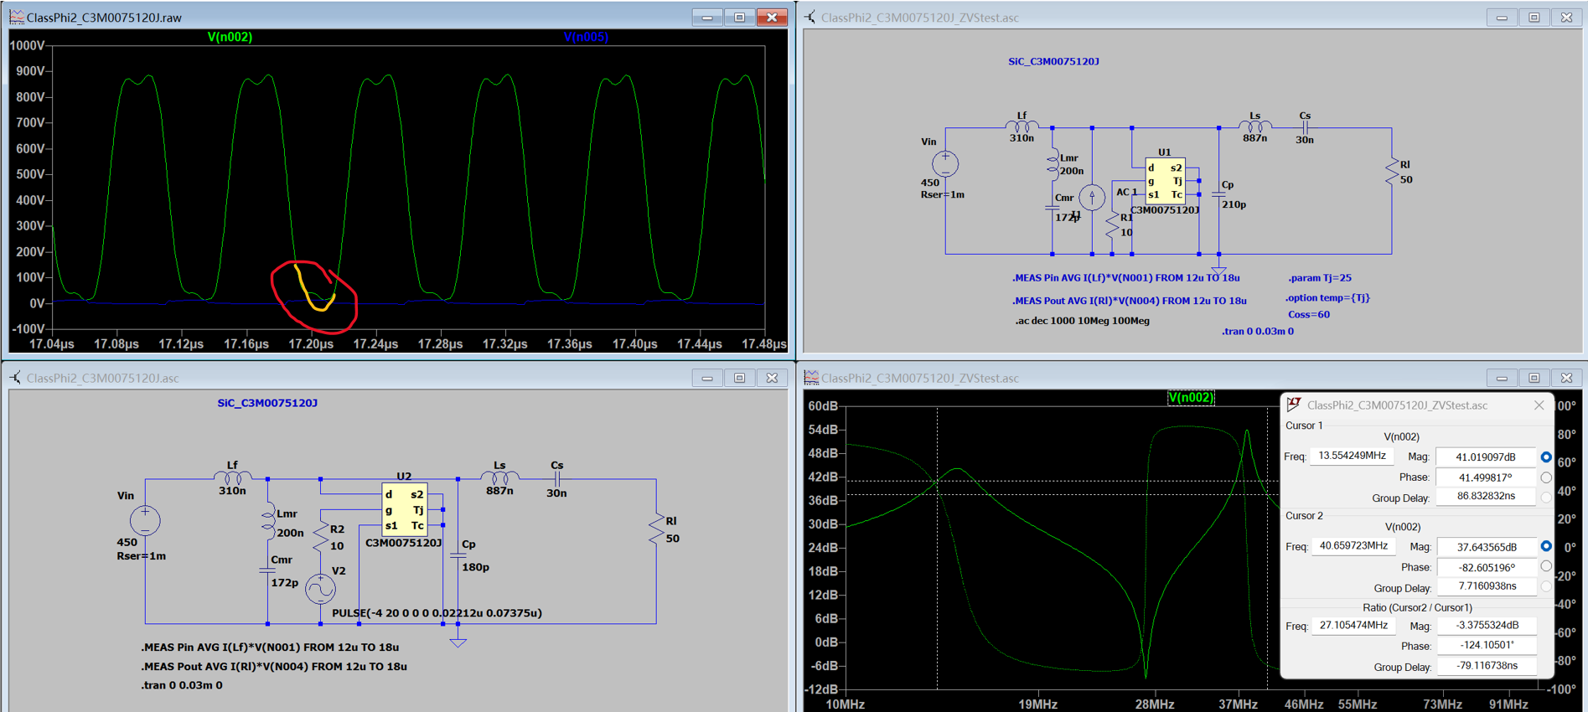Select Rl load resistor in ZVStest
Image resolution: width=1588 pixels, height=712 pixels.
click(1392, 171)
